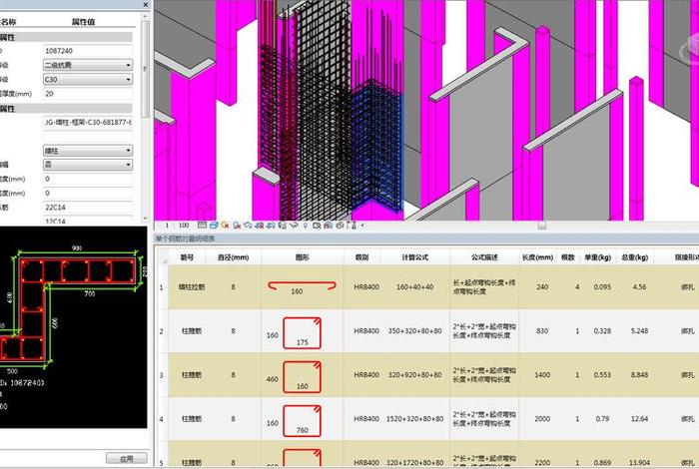Click the ID field showing 1087240
699x469 pixels.
[88, 51]
